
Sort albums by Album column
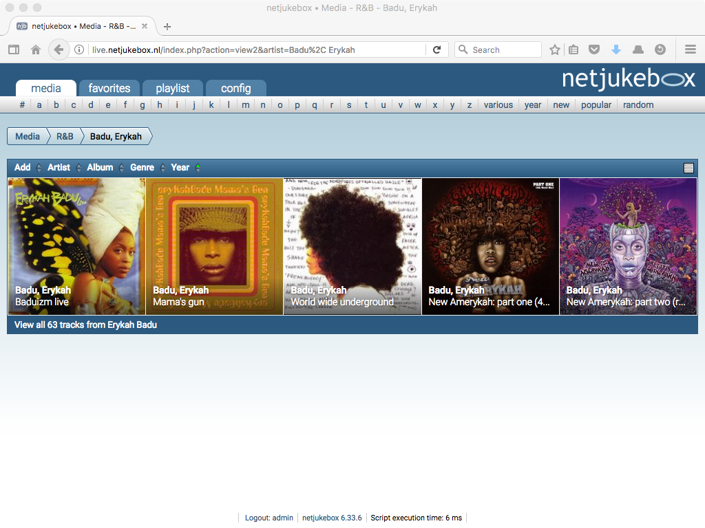coord(100,167)
